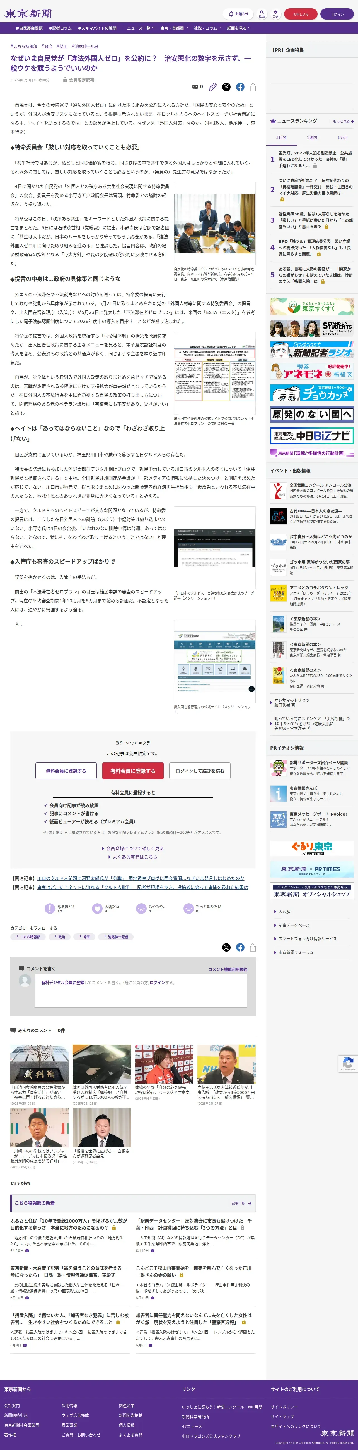Image resolution: width=358 pixels, height=1450 pixels.
Task: Open share icon above comment section
Action: point(253,947)
